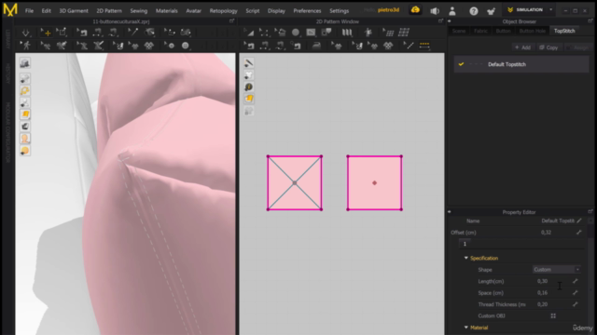Select the Default Topstitch list entry
This screenshot has height=335, width=597.
[x=521, y=64]
